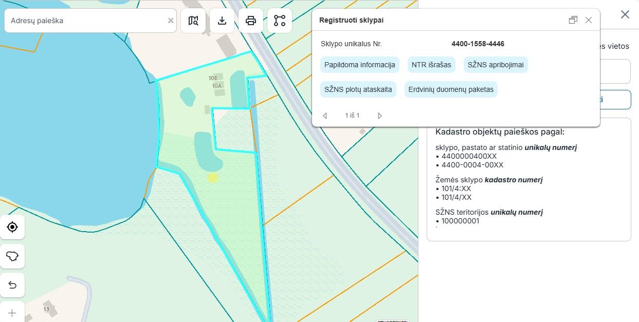Click building label 10B on map
The height and width of the screenshot is (322, 639).
coord(213,78)
